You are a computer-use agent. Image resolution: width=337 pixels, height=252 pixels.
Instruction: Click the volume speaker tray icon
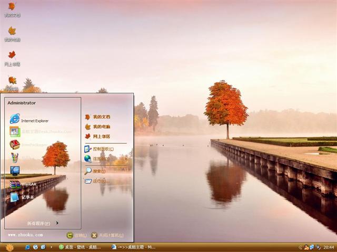pos(318,247)
